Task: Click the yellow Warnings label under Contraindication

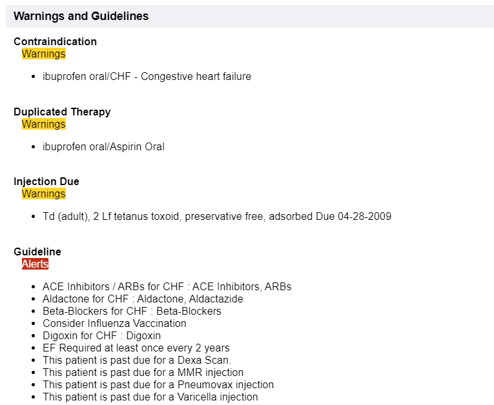Action: pos(44,54)
